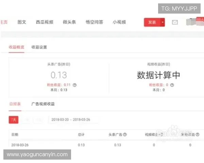The height and width of the screenshot is (163, 204).
Task: Click 0.13 in the 头条广告 column
Action: (x=118, y=145)
